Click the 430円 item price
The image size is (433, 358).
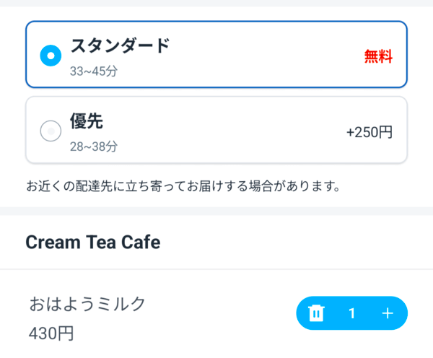[51, 334]
